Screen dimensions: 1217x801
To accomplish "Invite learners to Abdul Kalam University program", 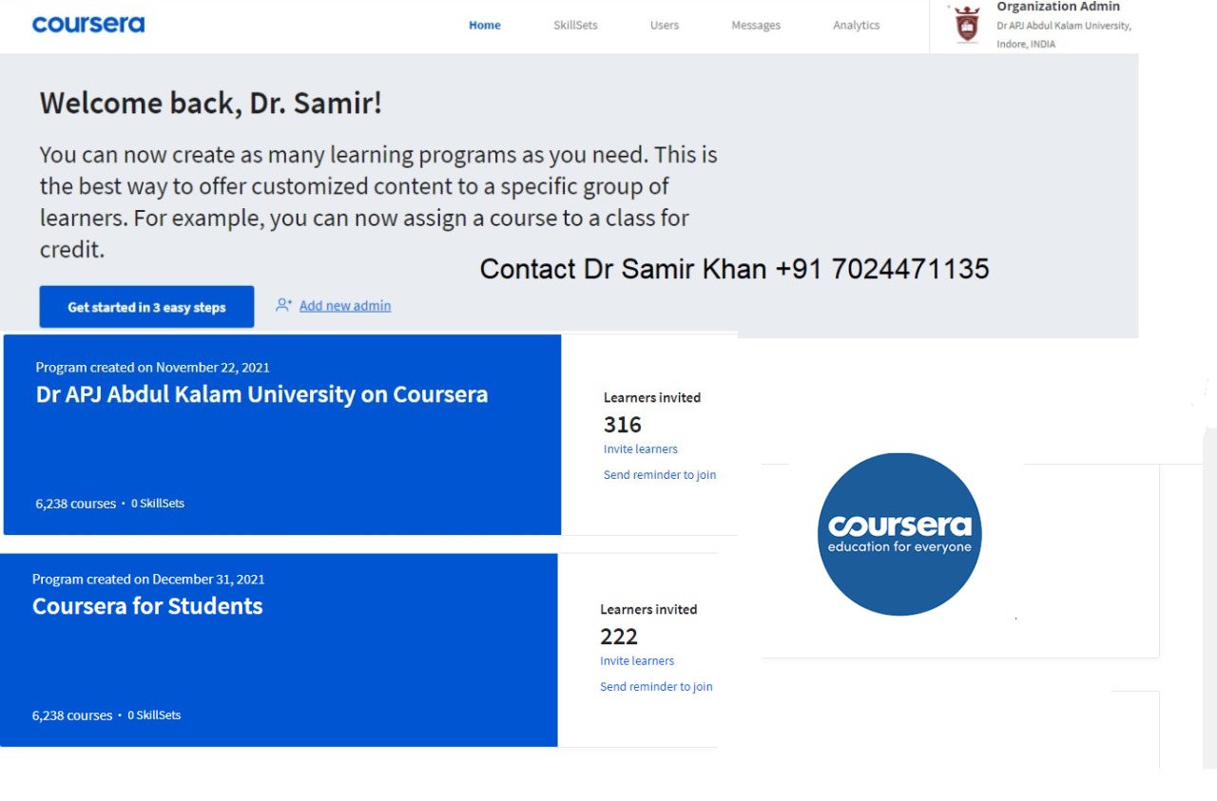I will pyautogui.click(x=641, y=449).
